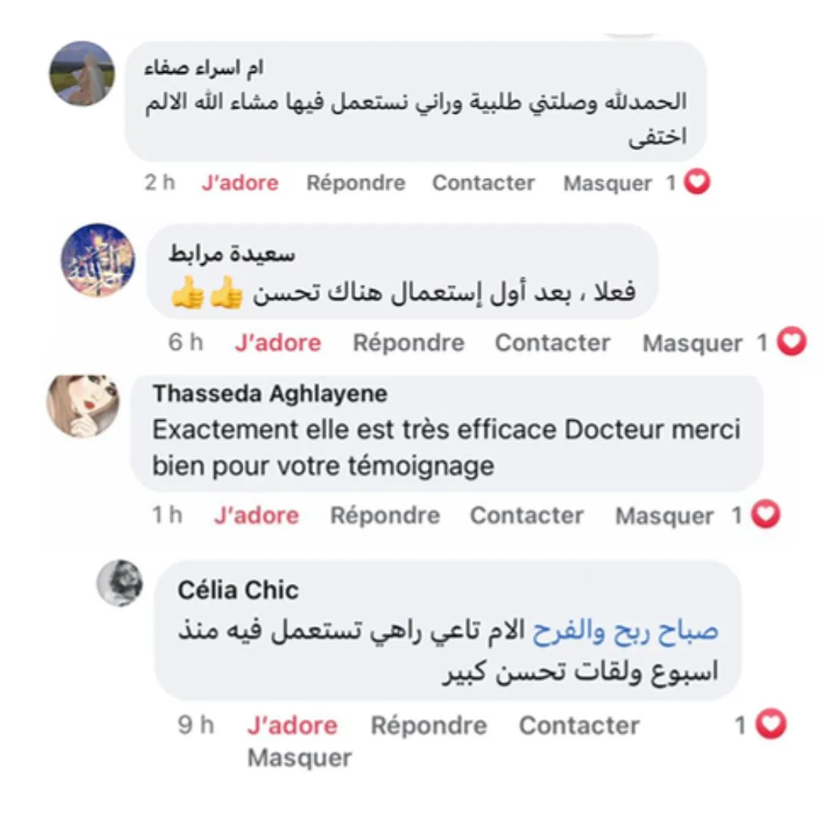Click heart reaction on Thasseda Aghlayene comment

(x=766, y=514)
